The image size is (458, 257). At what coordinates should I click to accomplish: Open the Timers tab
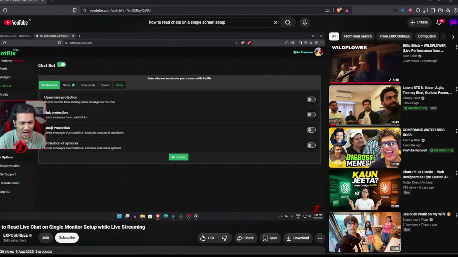pos(105,85)
